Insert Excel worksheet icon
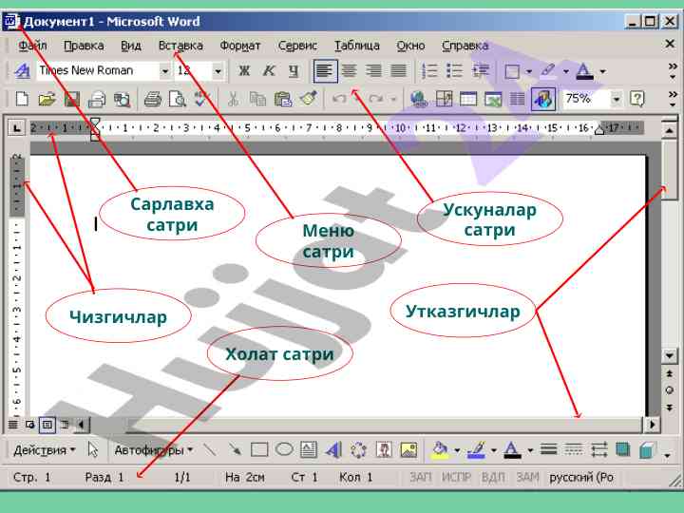This screenshot has width=684, height=513. click(x=493, y=99)
